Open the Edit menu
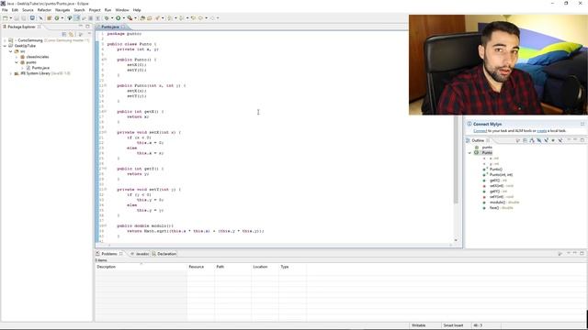Viewport: 588px width, 330px height. [15, 10]
